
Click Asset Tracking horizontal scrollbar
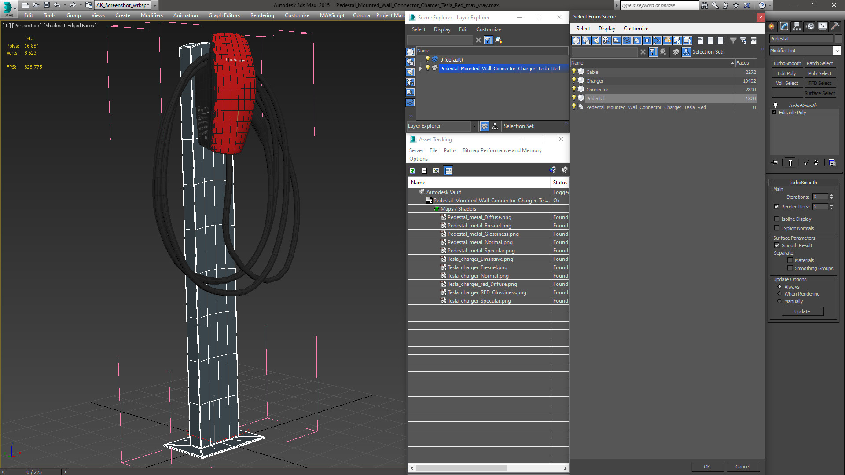click(x=489, y=468)
